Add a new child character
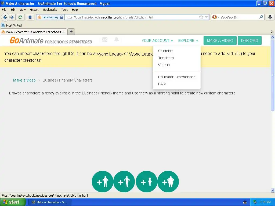Image resolution: width=275 pixels, height=206 pixels. coord(146,182)
